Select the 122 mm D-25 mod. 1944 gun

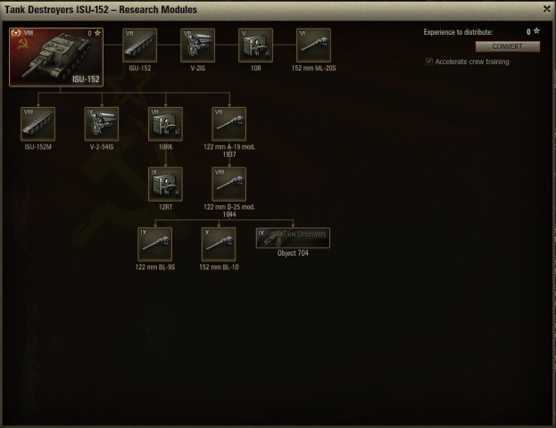[229, 185]
